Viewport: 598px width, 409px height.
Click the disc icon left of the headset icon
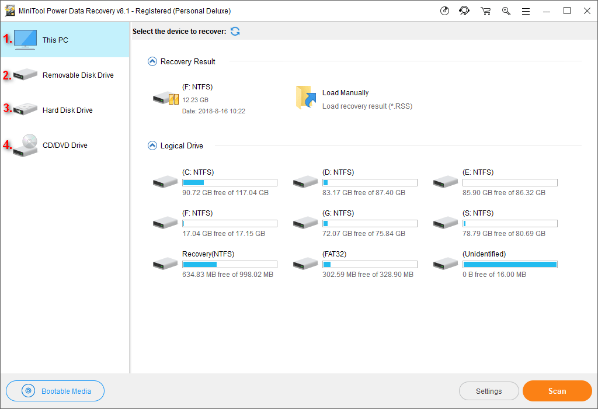coord(444,11)
